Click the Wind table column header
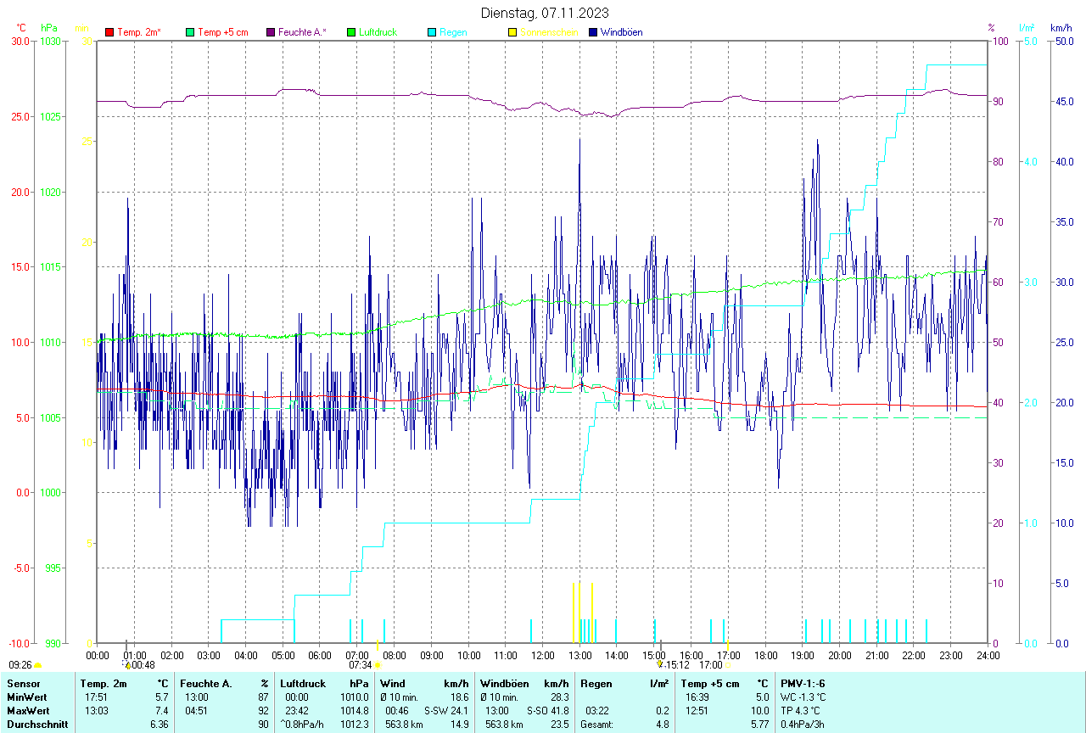The image size is (1086, 733). pos(393,683)
